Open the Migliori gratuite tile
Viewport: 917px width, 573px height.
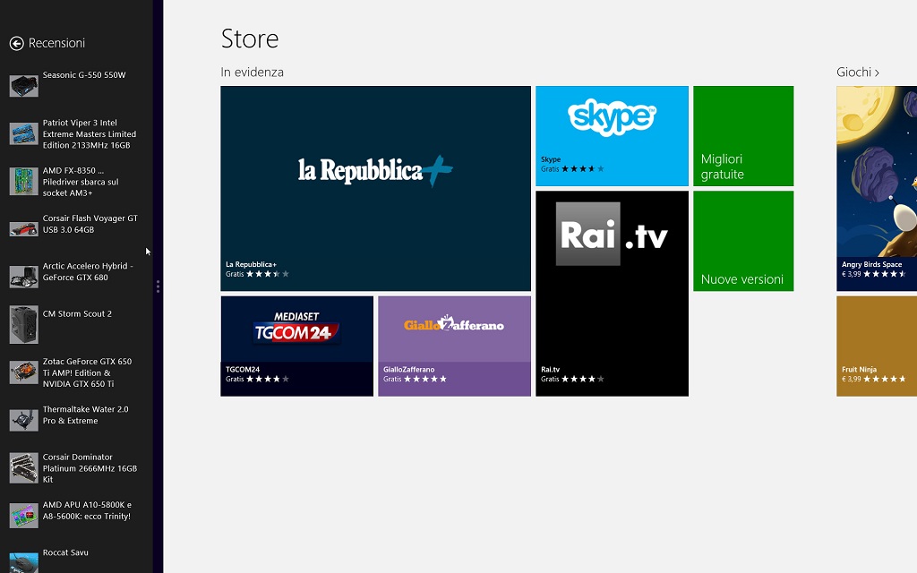[743, 136]
